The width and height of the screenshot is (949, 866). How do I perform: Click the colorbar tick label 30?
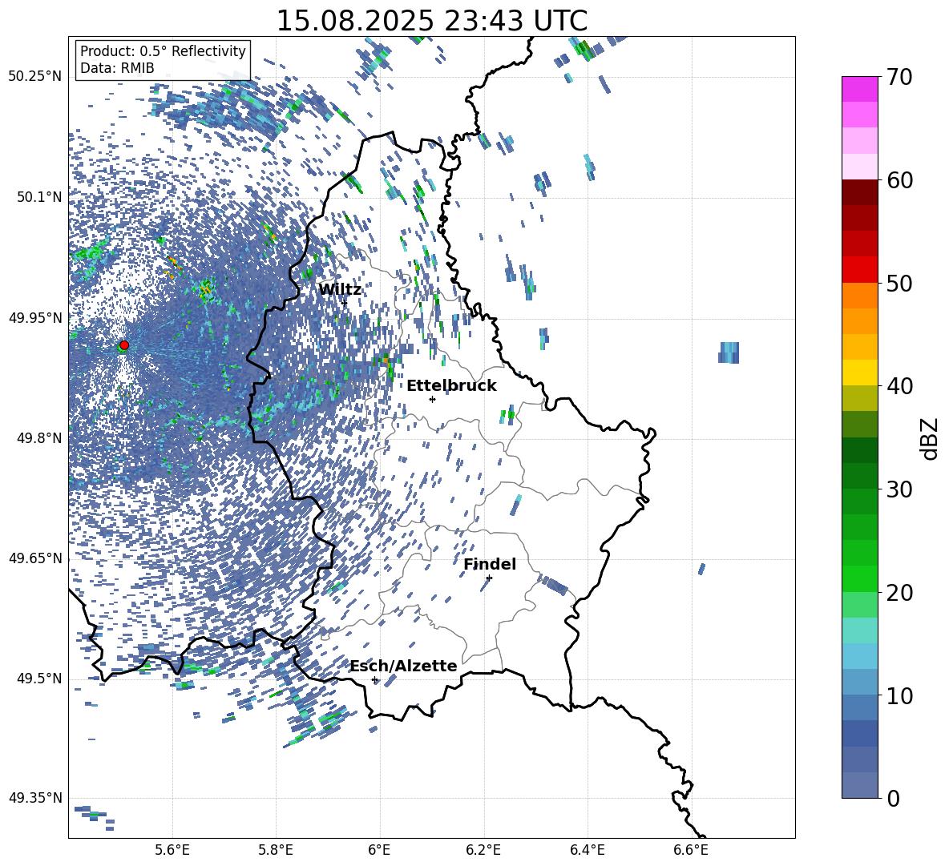point(899,489)
